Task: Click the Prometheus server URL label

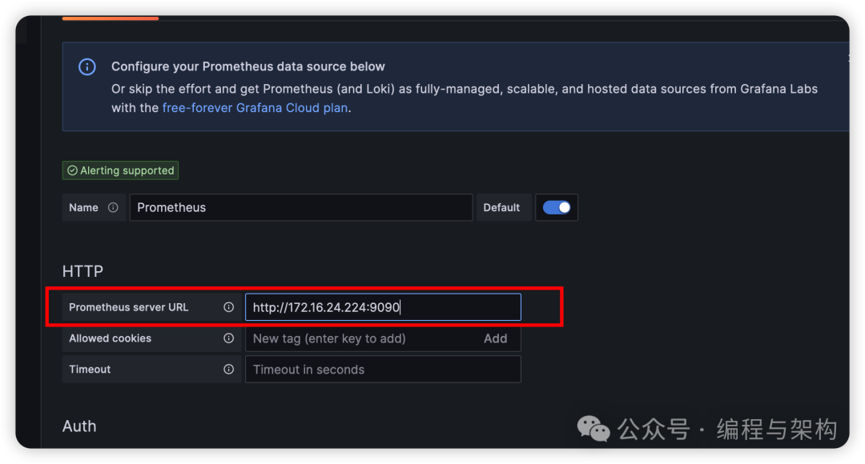Action: (128, 307)
